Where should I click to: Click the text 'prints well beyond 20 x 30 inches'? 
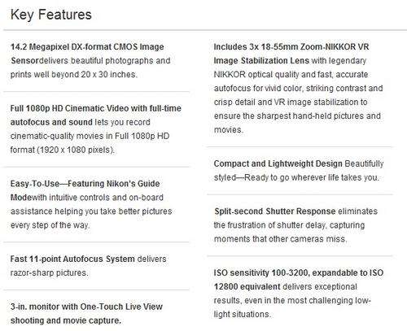pos(74,75)
